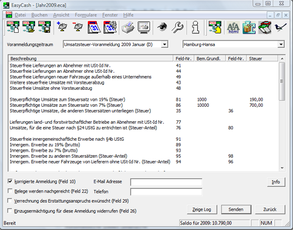Click the add income booking icon with plus

62,27
